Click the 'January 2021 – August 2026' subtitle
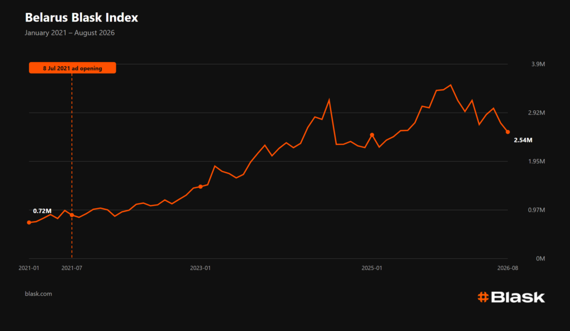The height and width of the screenshot is (331, 570). (x=70, y=33)
